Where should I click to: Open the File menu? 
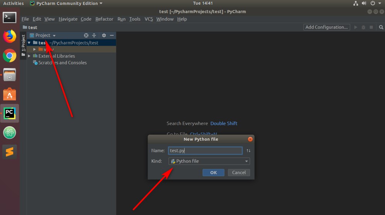(25, 19)
